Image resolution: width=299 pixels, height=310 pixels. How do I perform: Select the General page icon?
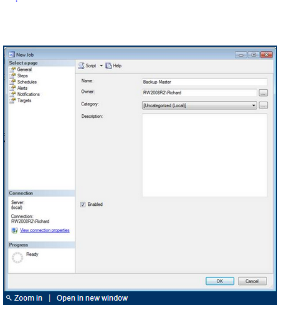pos(12,69)
